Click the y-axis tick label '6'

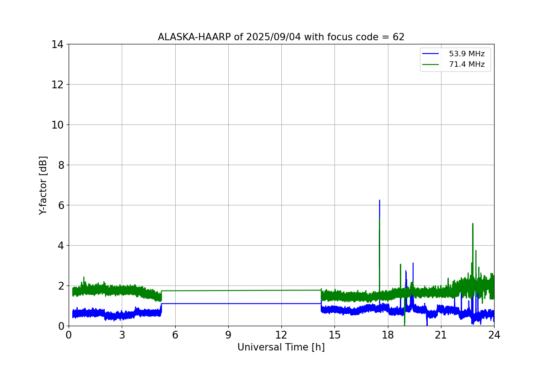61,205
